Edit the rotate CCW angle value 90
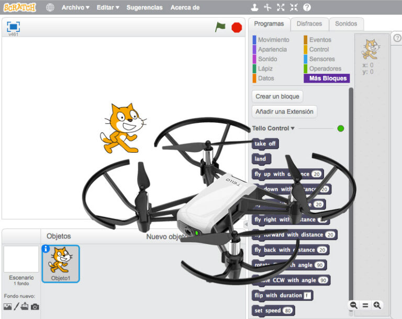Image resolution: width=402 pixels, height=319 pixels. point(323,280)
